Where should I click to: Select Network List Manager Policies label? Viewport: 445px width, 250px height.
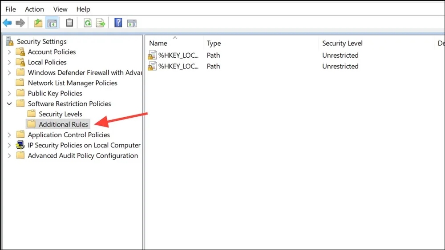[73, 83]
